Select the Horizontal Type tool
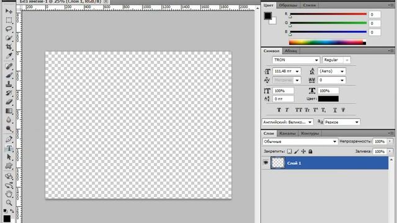This screenshot has height=223, width=397. (x=9, y=148)
